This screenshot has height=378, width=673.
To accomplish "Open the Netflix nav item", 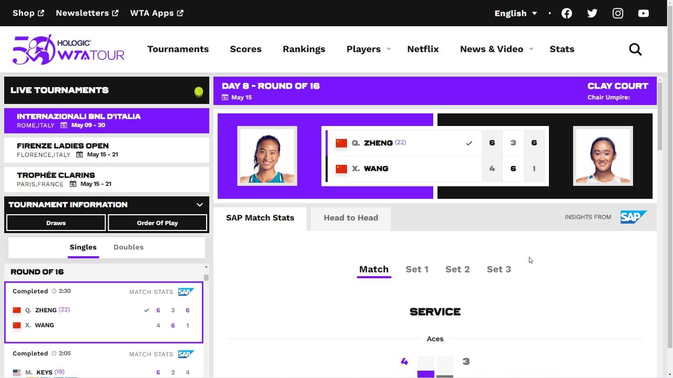I will (x=423, y=49).
